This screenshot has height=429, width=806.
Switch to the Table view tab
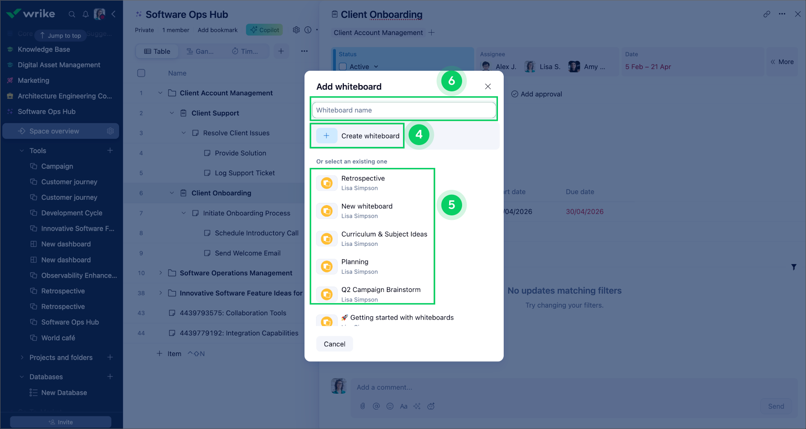point(157,51)
